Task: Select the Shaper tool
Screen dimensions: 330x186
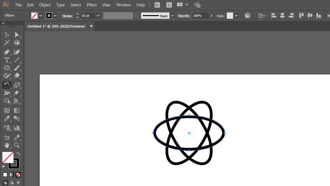Action: tap(7, 76)
